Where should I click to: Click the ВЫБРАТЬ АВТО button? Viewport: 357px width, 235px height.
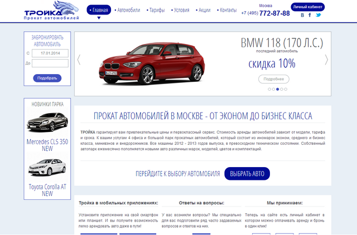[247, 174]
